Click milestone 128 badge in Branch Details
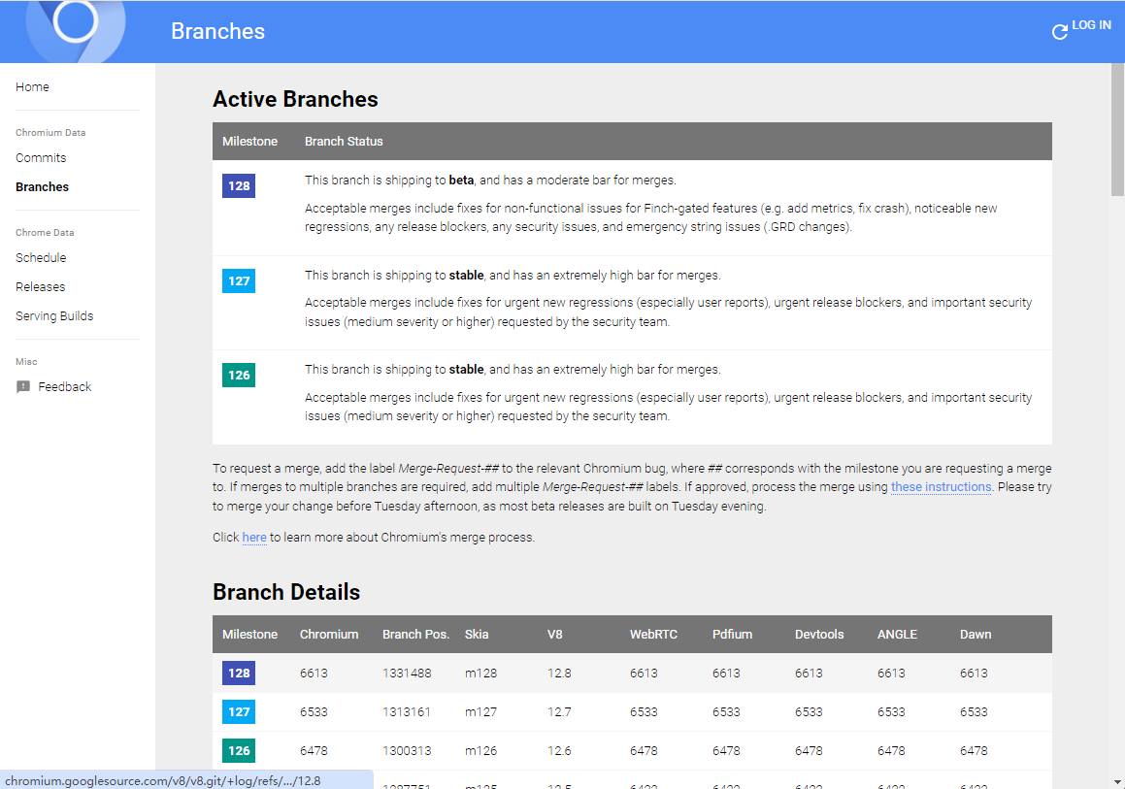The image size is (1125, 789). point(239,673)
